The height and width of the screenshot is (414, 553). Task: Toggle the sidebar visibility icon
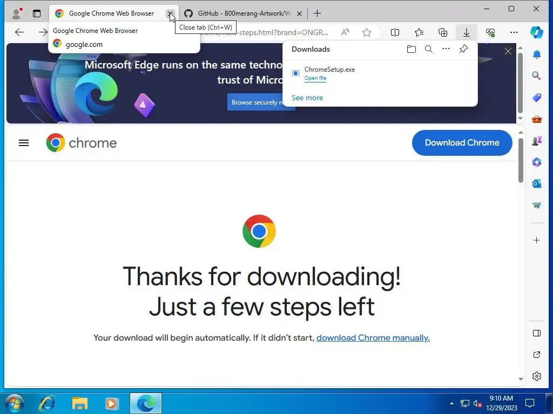[x=536, y=333]
